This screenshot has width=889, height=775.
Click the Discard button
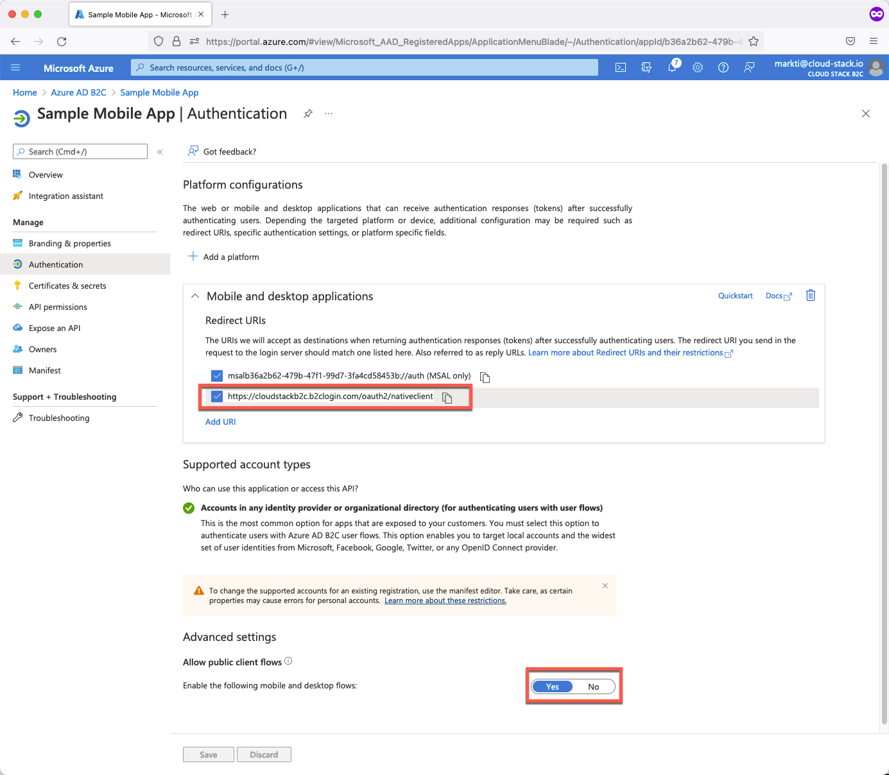pos(264,754)
